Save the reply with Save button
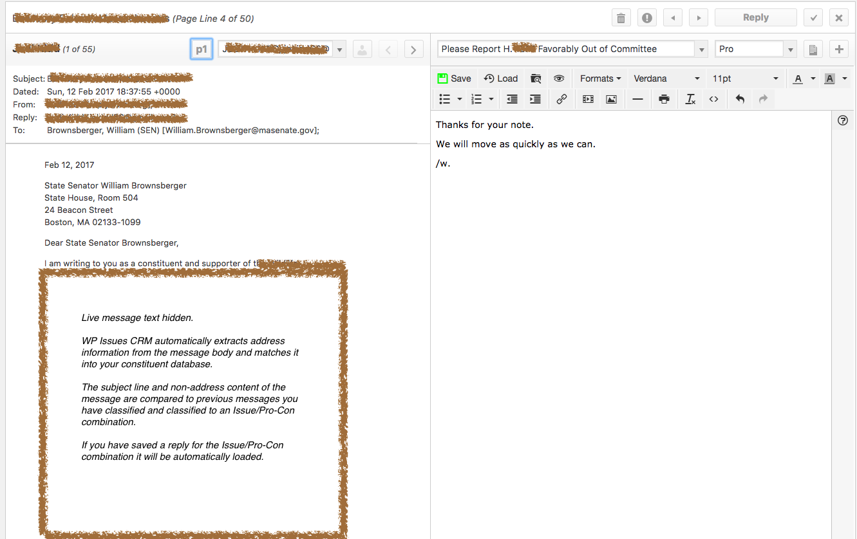857x539 pixels. point(455,78)
